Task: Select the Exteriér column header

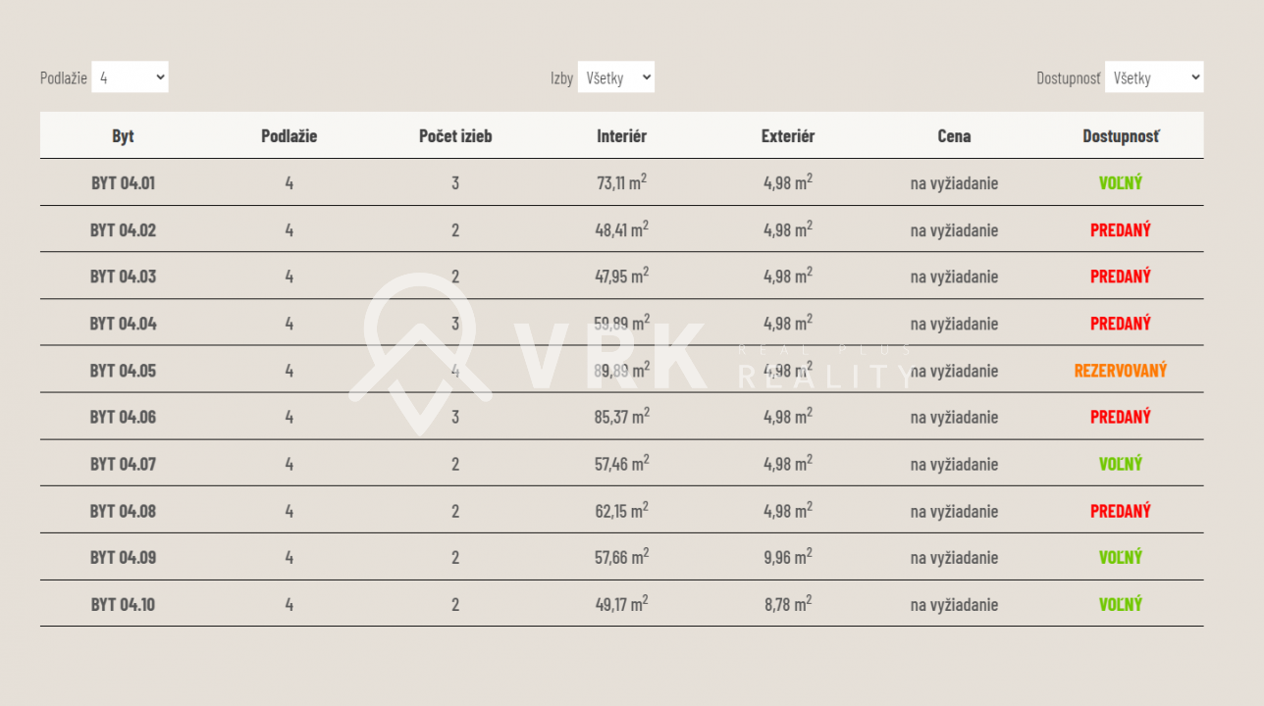Action: coord(788,136)
